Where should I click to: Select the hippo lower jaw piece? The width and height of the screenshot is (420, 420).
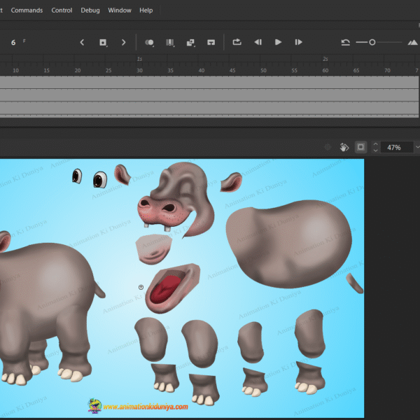(154, 249)
